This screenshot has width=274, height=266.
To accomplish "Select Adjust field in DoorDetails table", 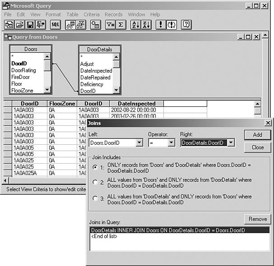I will 87,64.
